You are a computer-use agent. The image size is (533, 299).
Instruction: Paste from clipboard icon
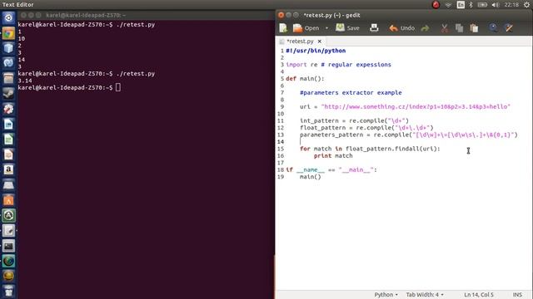[x=474, y=28]
